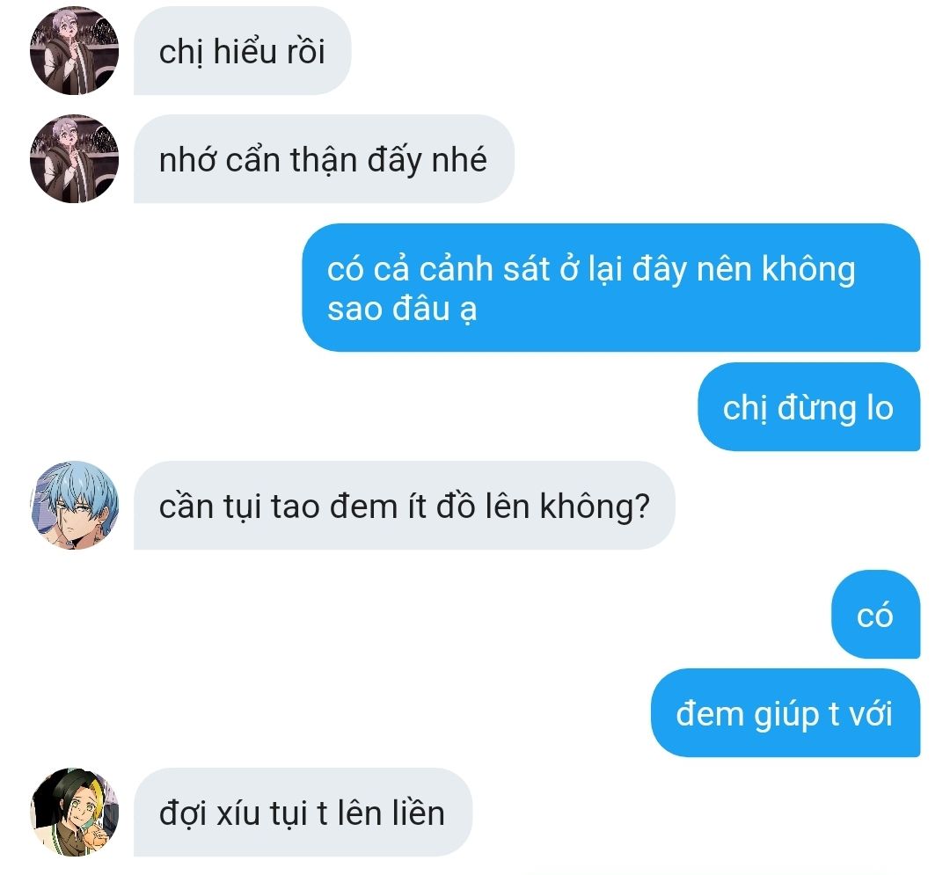Click "sao đâu ạ" on the bubble's second line
The height and width of the screenshot is (875, 950).
(x=402, y=309)
